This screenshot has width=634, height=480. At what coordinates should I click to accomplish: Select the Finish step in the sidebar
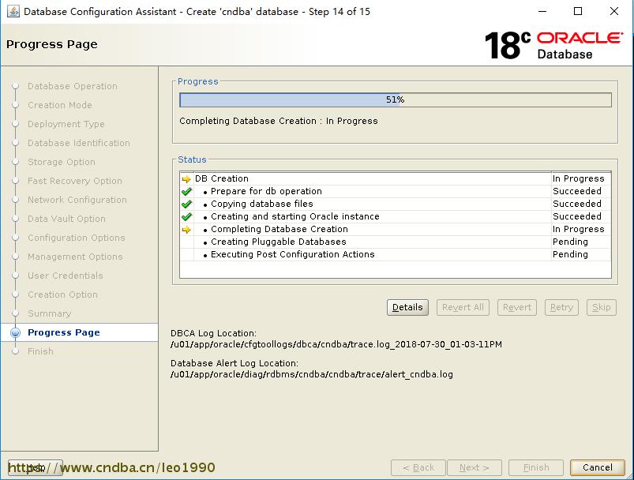40,351
